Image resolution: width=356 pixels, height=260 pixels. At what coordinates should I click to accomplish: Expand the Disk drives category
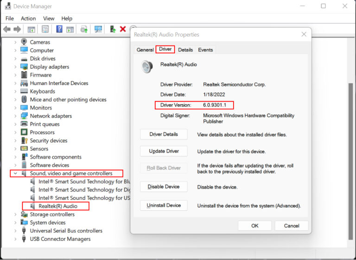(15, 58)
